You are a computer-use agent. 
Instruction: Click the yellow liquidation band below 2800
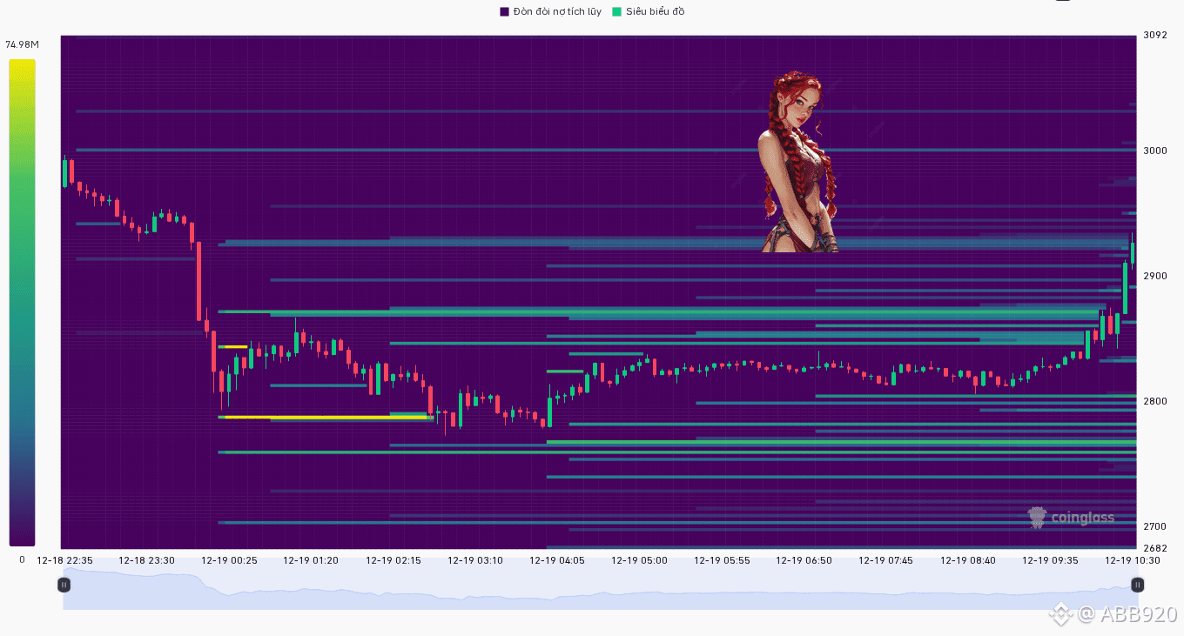[326, 418]
